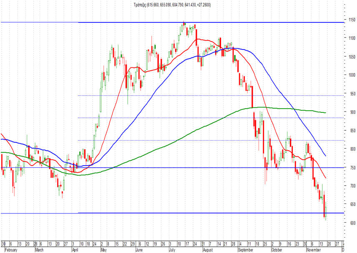Click the October month label

(x=277, y=250)
